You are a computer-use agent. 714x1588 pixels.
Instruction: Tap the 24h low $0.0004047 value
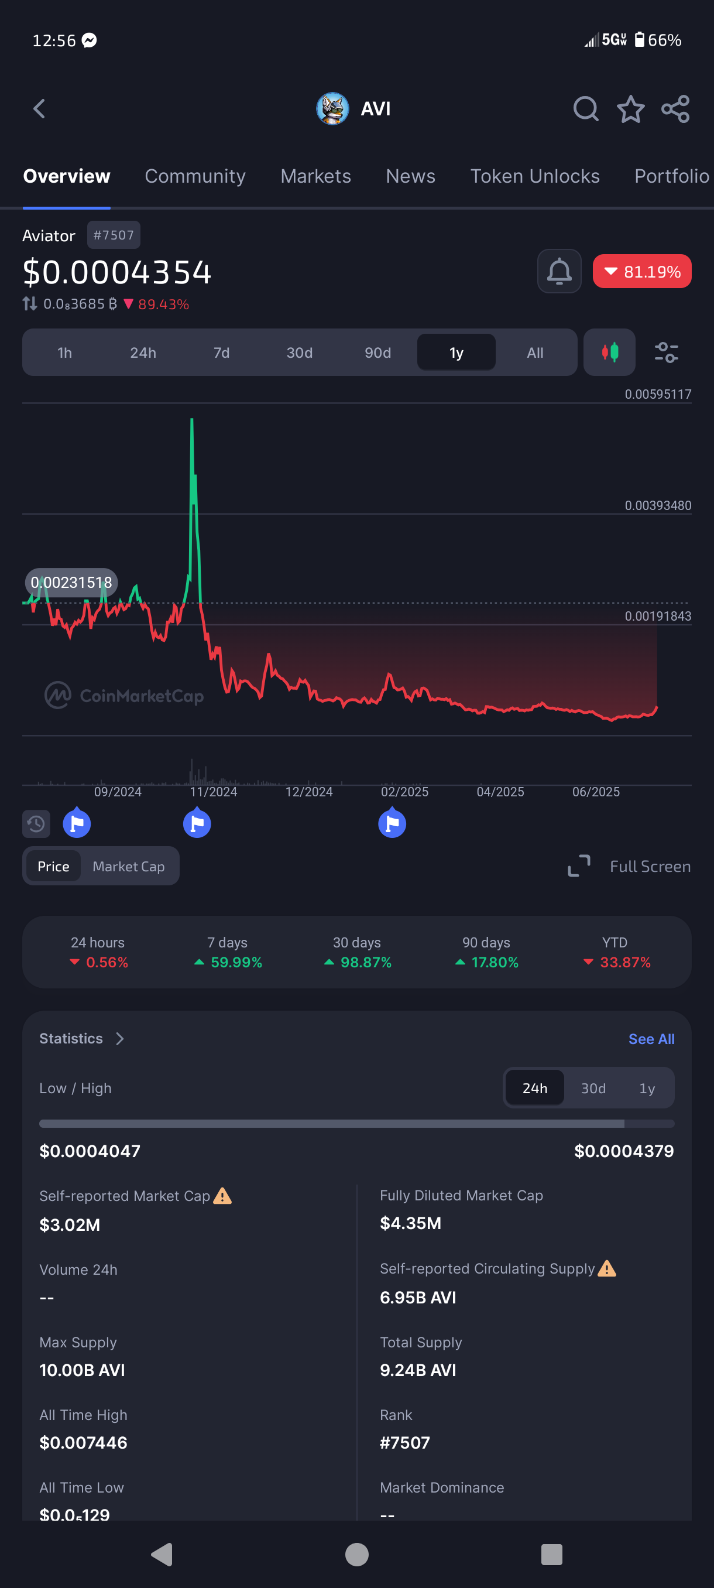coord(90,1151)
